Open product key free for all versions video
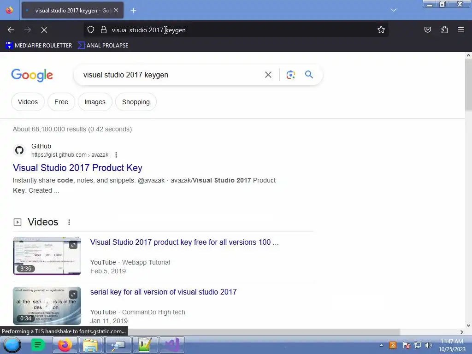Image resolution: width=472 pixels, height=354 pixels. (184, 242)
